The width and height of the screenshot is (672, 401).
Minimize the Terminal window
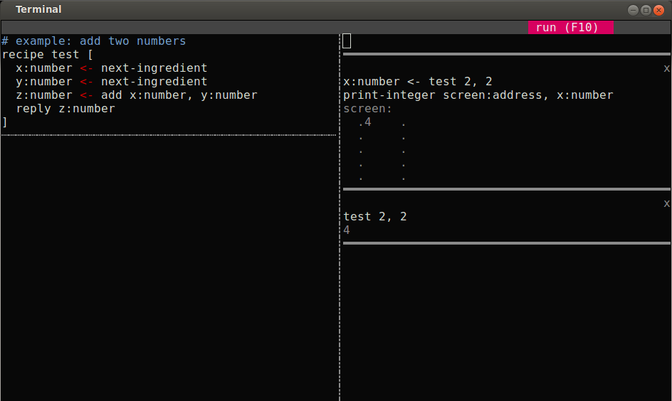coord(633,10)
